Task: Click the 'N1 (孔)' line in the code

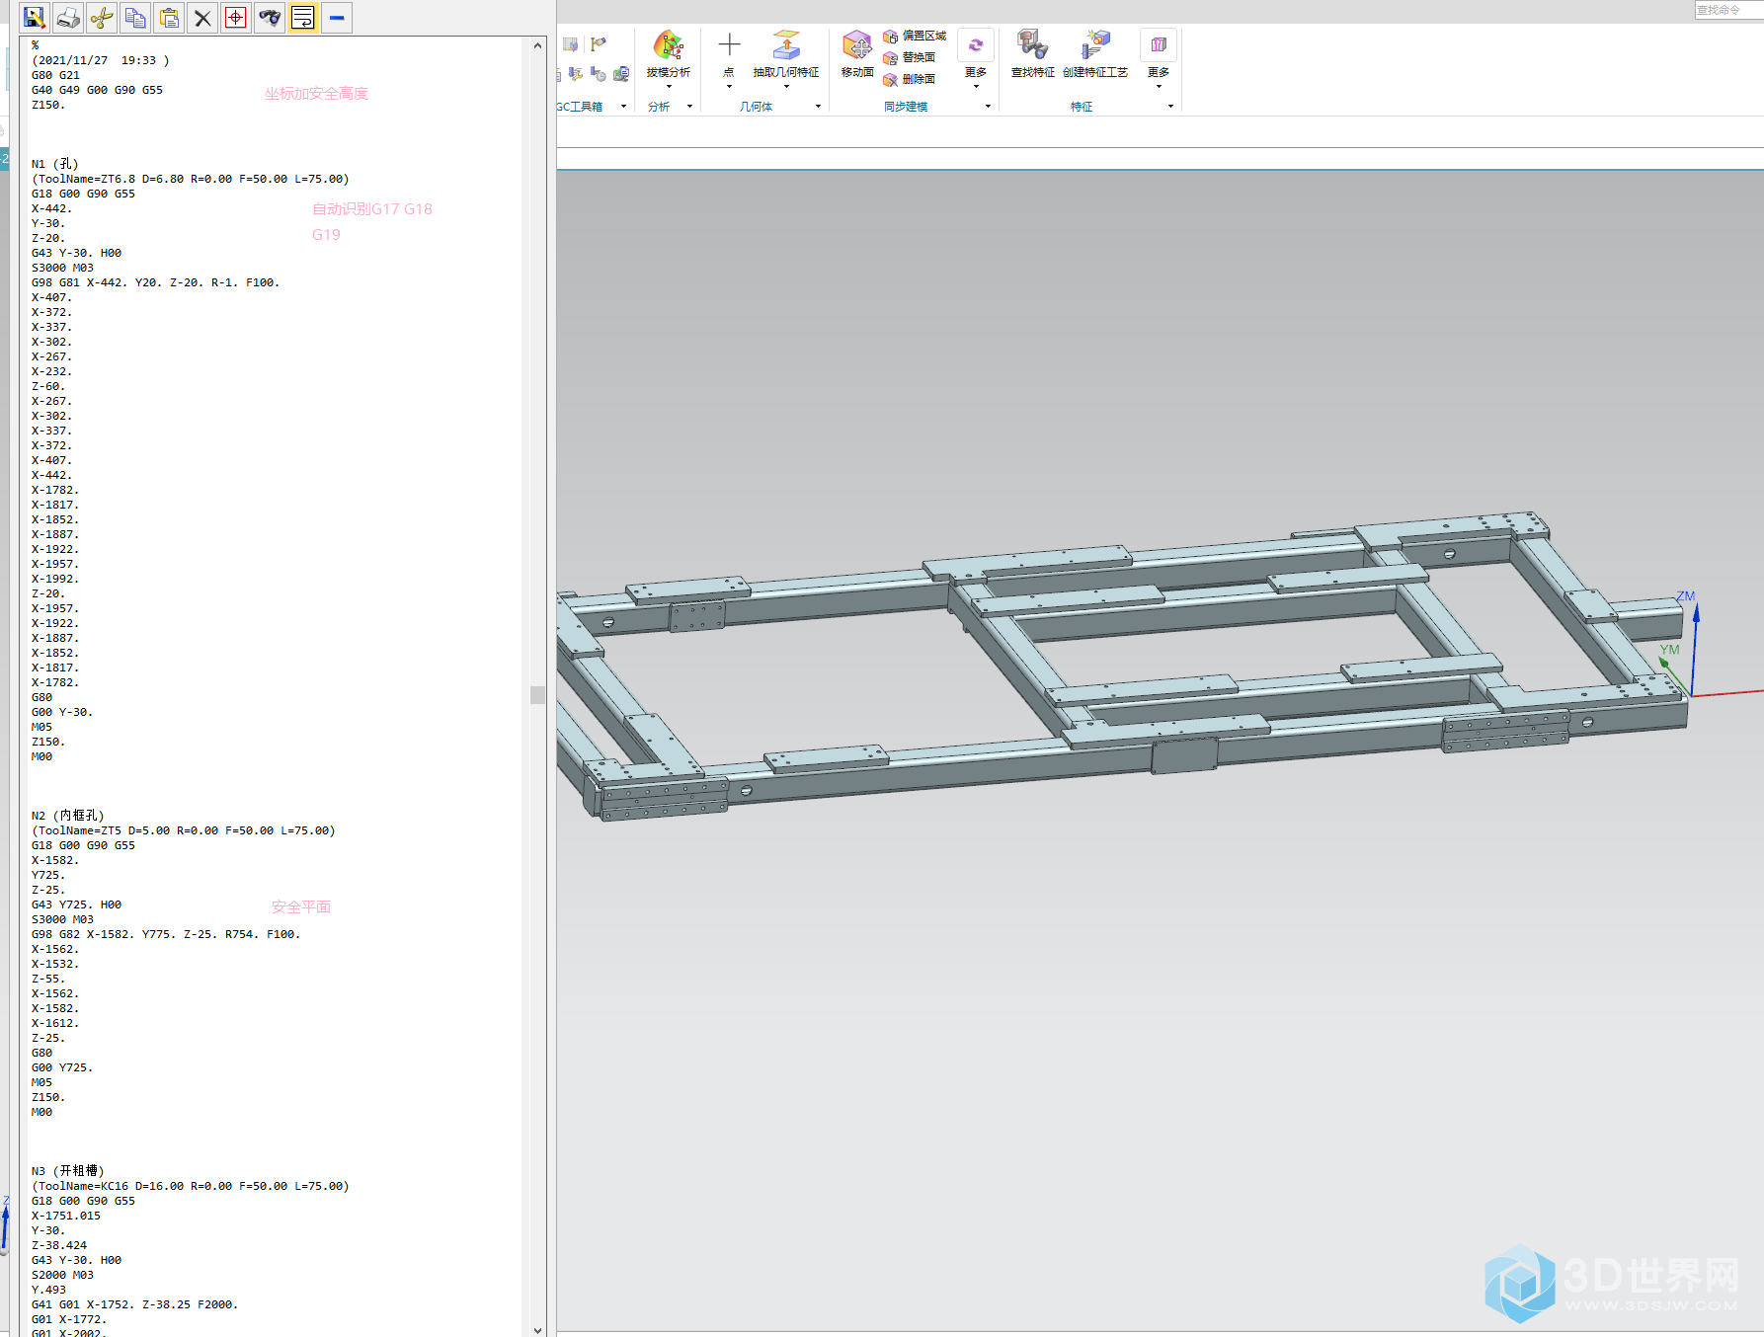Action: pos(54,164)
